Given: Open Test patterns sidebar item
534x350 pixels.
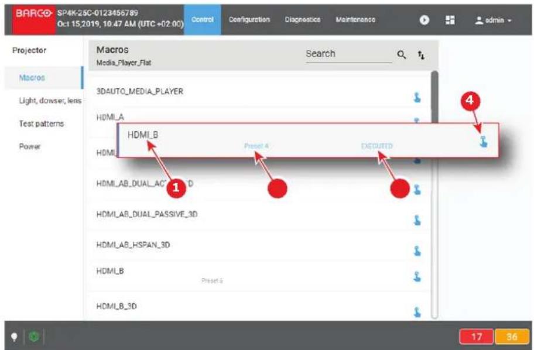Looking at the screenshot, I should pyautogui.click(x=41, y=123).
